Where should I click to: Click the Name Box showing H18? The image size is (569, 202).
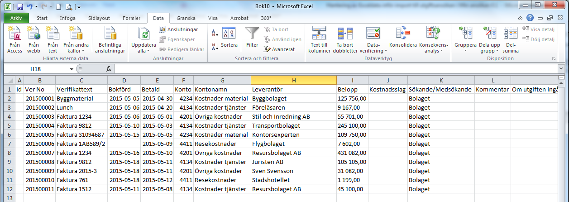click(36, 69)
